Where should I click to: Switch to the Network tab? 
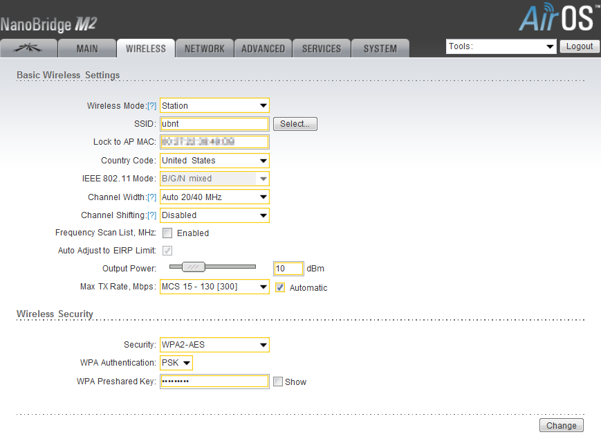[x=204, y=48]
